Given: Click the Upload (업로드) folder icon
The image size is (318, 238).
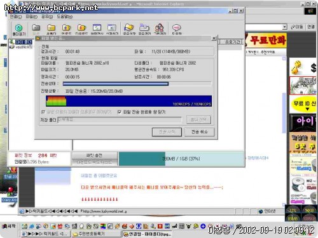Looking at the screenshot, I should (66, 27).
